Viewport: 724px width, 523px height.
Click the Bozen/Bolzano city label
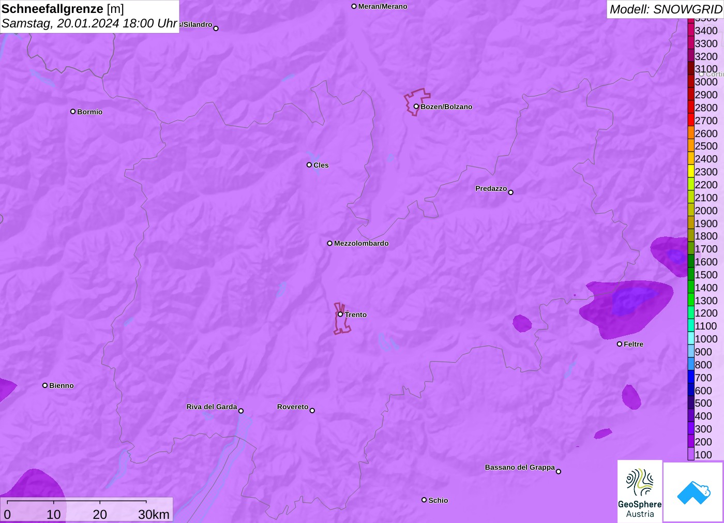[x=446, y=107]
